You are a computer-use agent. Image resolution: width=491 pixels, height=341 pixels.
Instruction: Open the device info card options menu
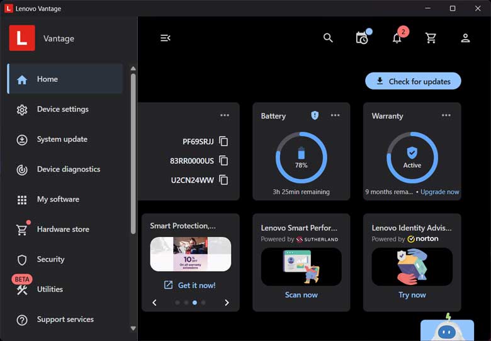pos(225,115)
